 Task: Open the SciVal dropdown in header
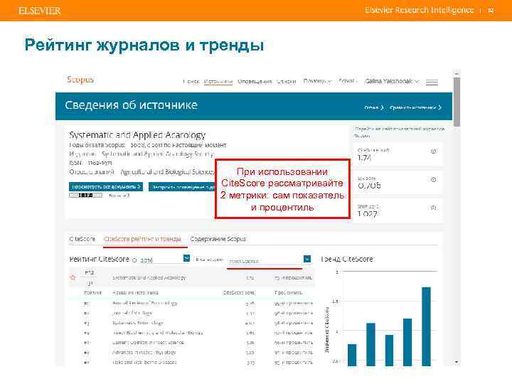pos(348,80)
